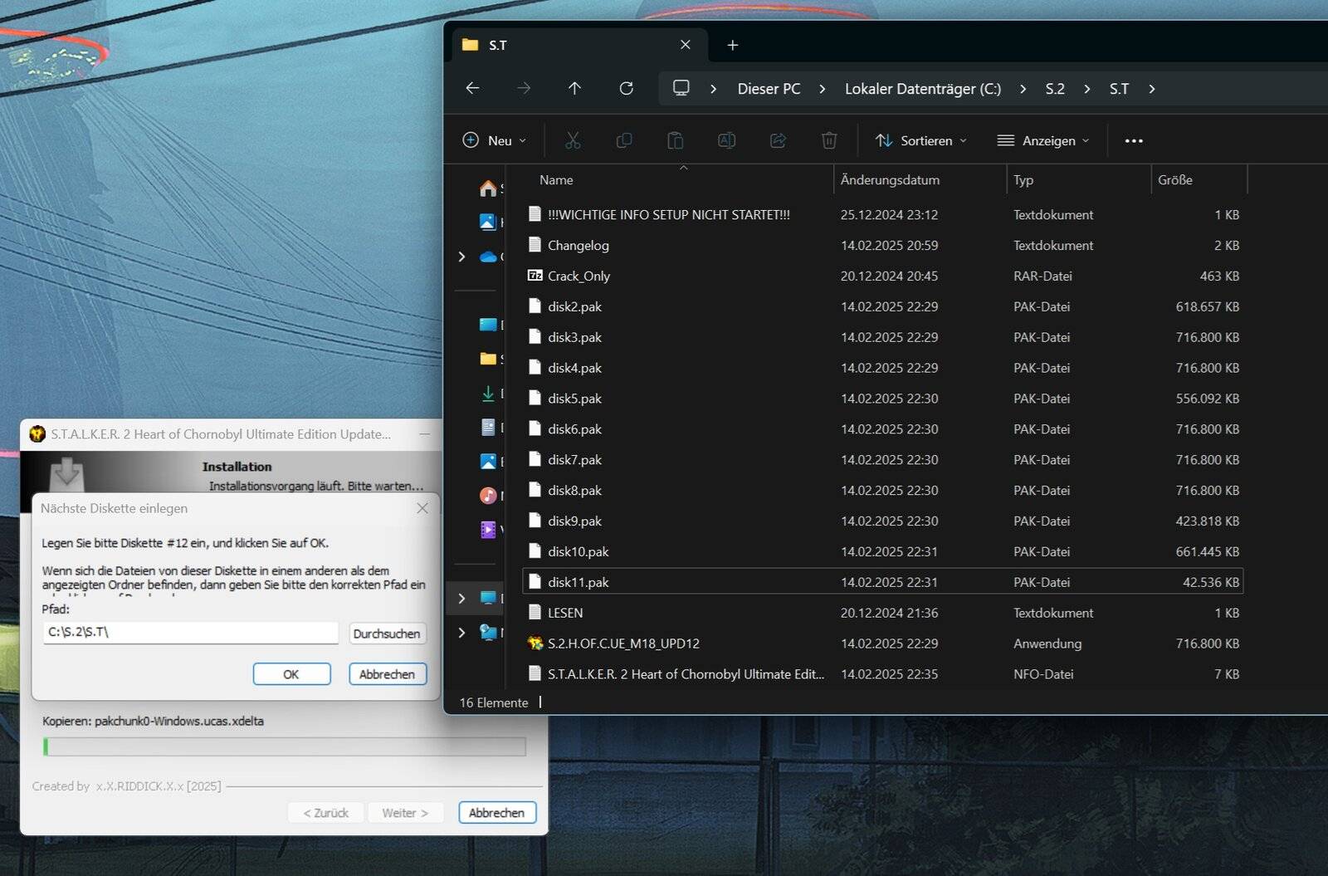Viewport: 1328px width, 876px height.
Task: Select !!!WICHTIGE INFO SETUP NICHT STARTET!!! file
Action: point(882,214)
